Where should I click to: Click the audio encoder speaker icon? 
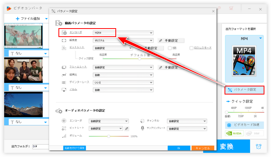[x=64, y=121]
